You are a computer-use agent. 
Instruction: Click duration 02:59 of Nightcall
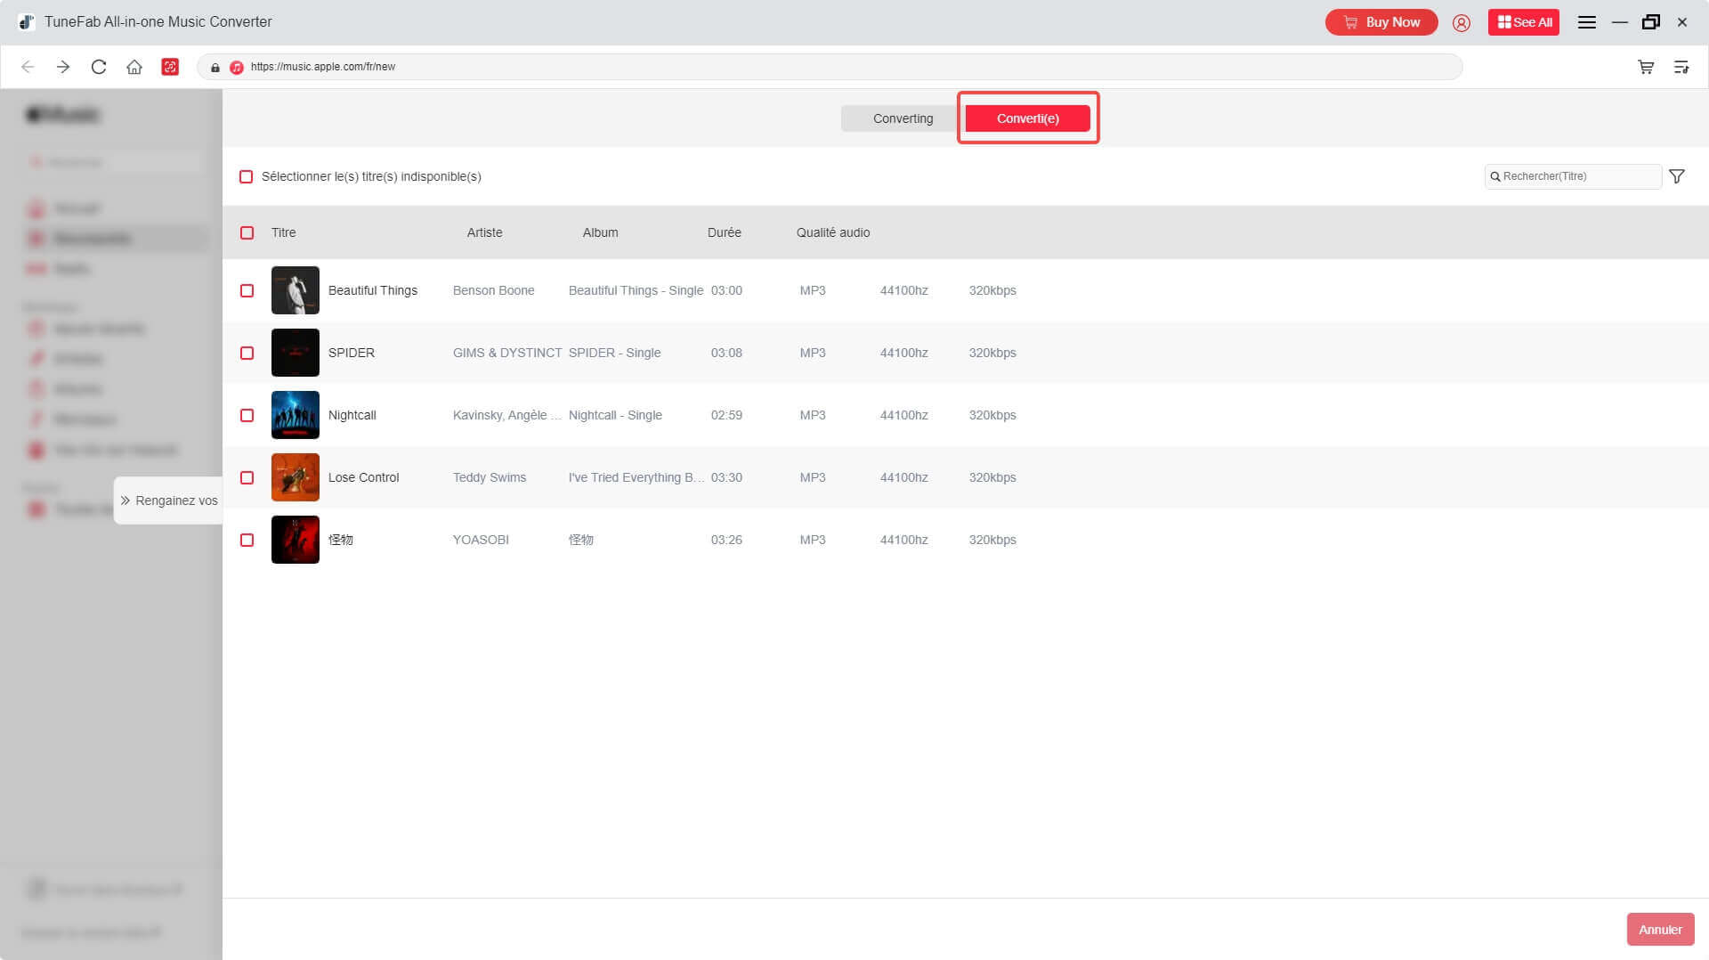click(x=726, y=415)
